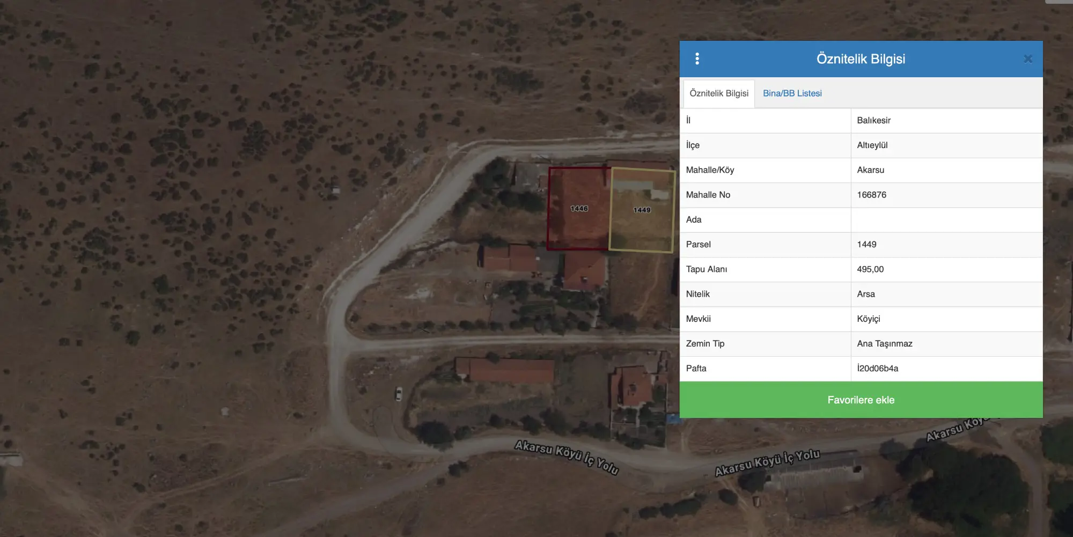Click the Ada row label
This screenshot has width=1073, height=537.
click(x=693, y=219)
